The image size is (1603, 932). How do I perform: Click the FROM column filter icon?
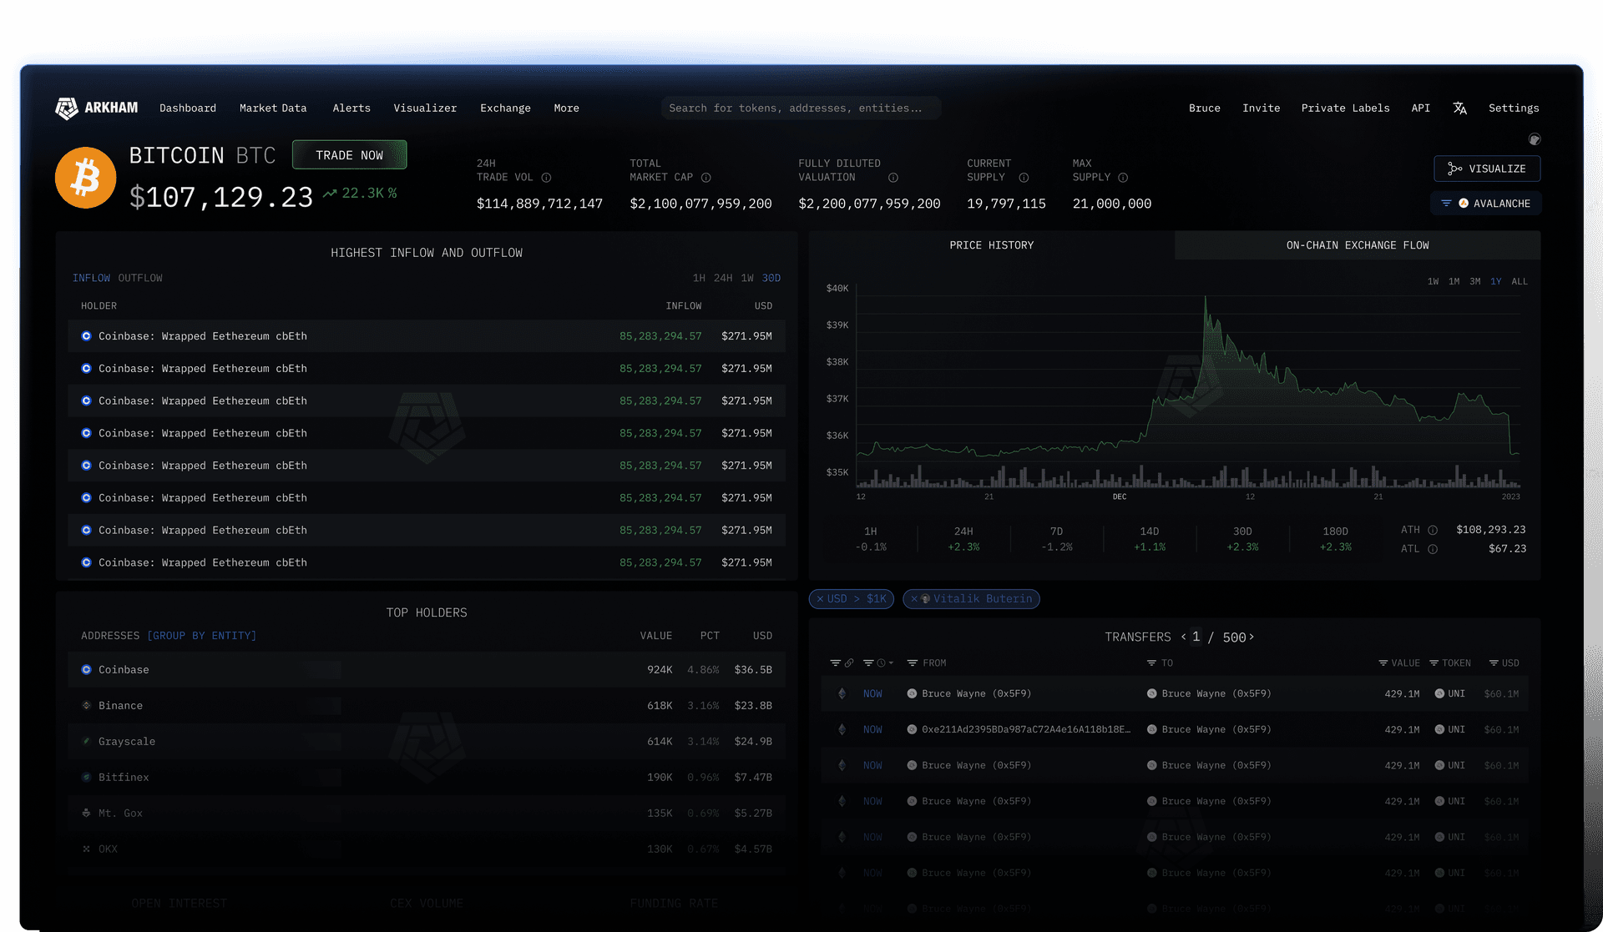point(913,663)
